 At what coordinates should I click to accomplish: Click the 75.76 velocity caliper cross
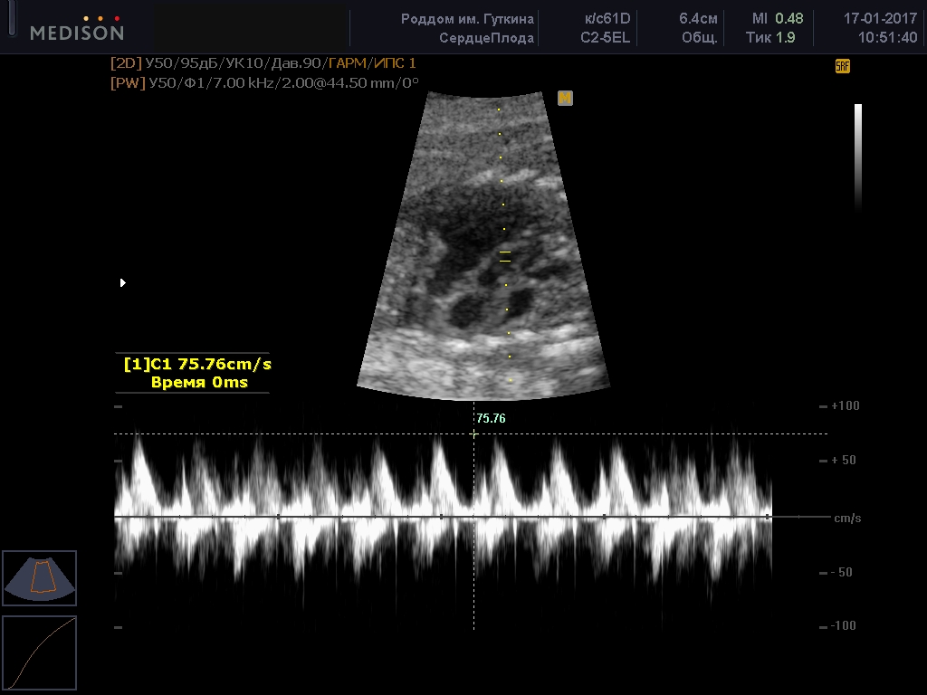473,433
